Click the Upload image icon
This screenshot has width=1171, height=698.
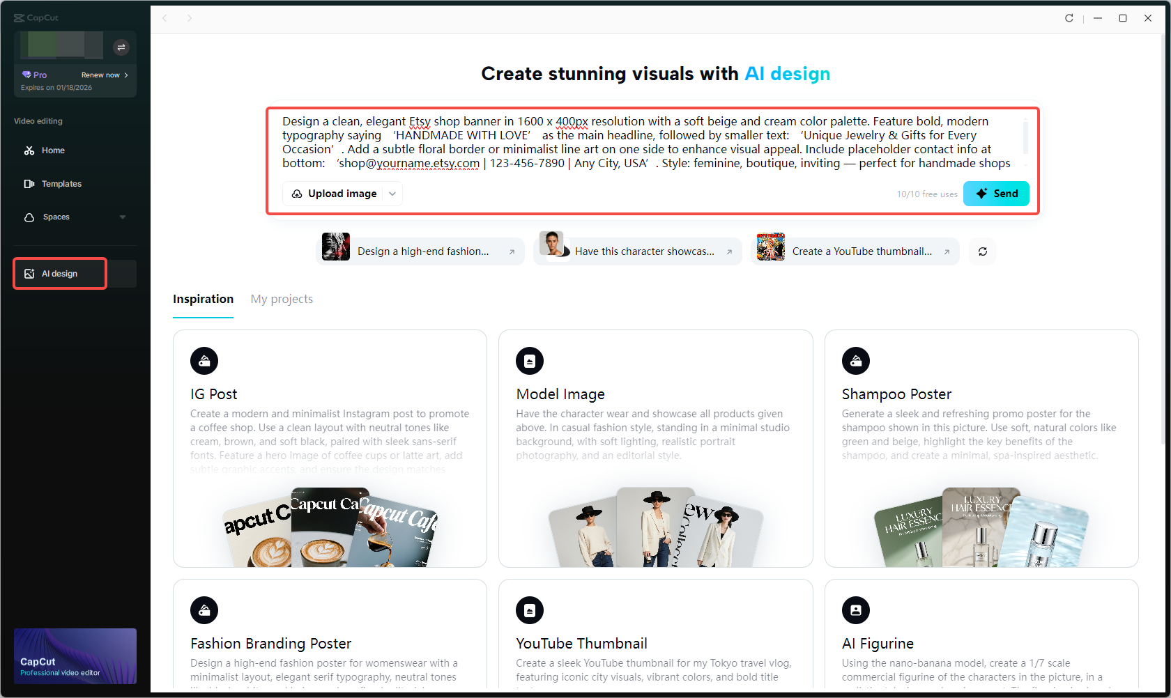pos(296,193)
